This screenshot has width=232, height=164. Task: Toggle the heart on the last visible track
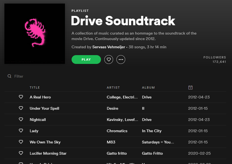(21, 163)
